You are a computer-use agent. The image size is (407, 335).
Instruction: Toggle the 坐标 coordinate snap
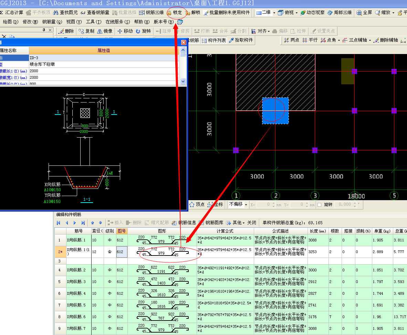pyautogui.click(x=216, y=205)
